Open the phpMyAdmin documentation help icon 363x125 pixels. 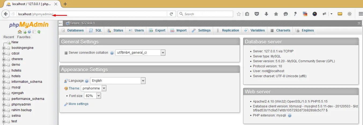29,32
